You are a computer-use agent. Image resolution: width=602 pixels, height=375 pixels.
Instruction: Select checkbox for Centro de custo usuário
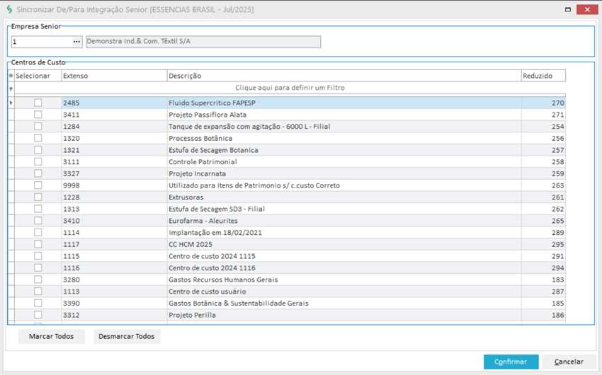(38, 292)
